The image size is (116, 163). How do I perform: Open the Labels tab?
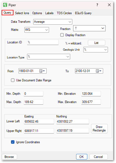49,13
